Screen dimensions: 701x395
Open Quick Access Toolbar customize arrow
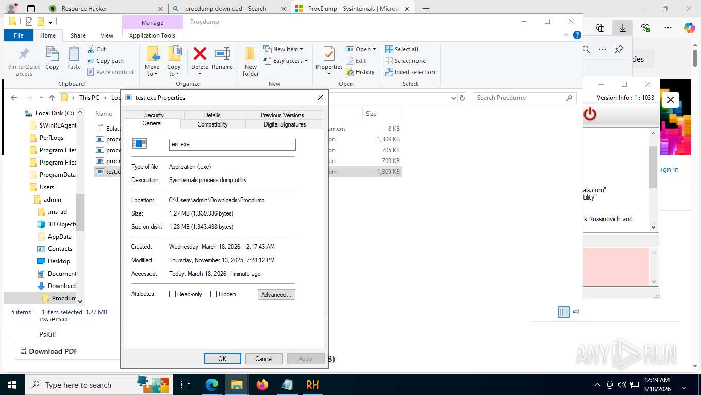click(x=51, y=22)
